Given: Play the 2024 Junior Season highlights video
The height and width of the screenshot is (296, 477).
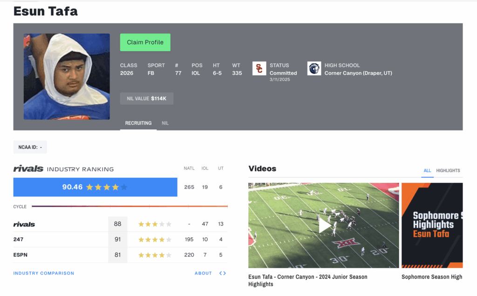Looking at the screenshot, I should point(324,226).
